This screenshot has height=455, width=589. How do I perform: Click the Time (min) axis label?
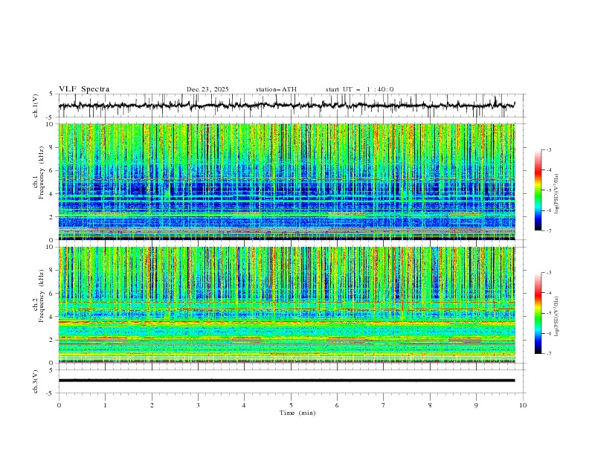pos(296,413)
